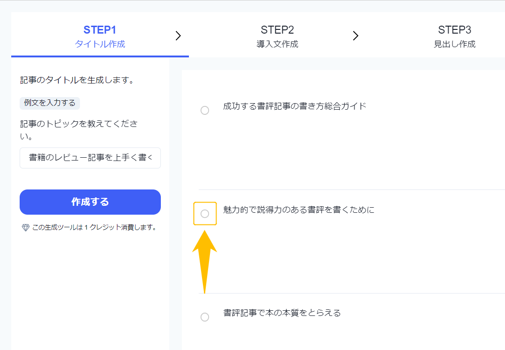Screen dimensions: 505x350
Task: Click the text 記事のタイトルを生成します。
Action: pyautogui.click(x=78, y=80)
